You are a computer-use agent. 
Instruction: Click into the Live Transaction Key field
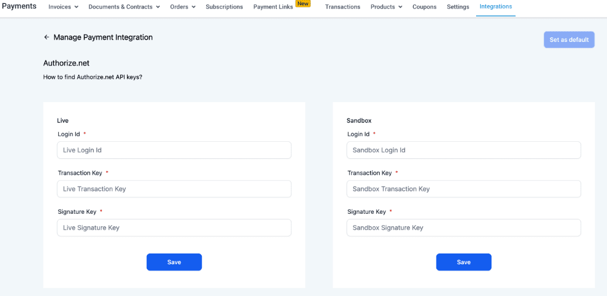pyautogui.click(x=174, y=189)
